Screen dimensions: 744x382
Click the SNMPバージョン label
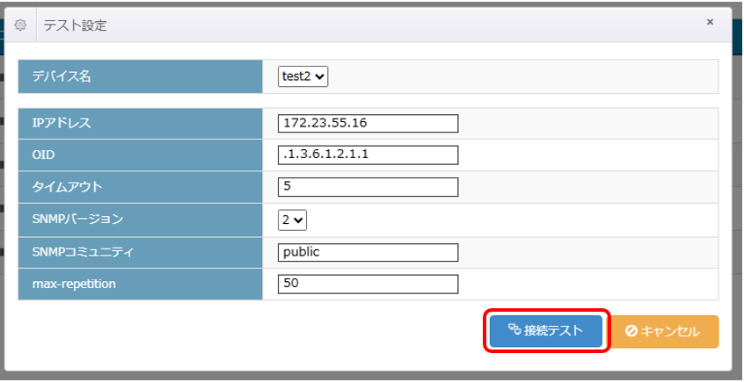coord(77,220)
